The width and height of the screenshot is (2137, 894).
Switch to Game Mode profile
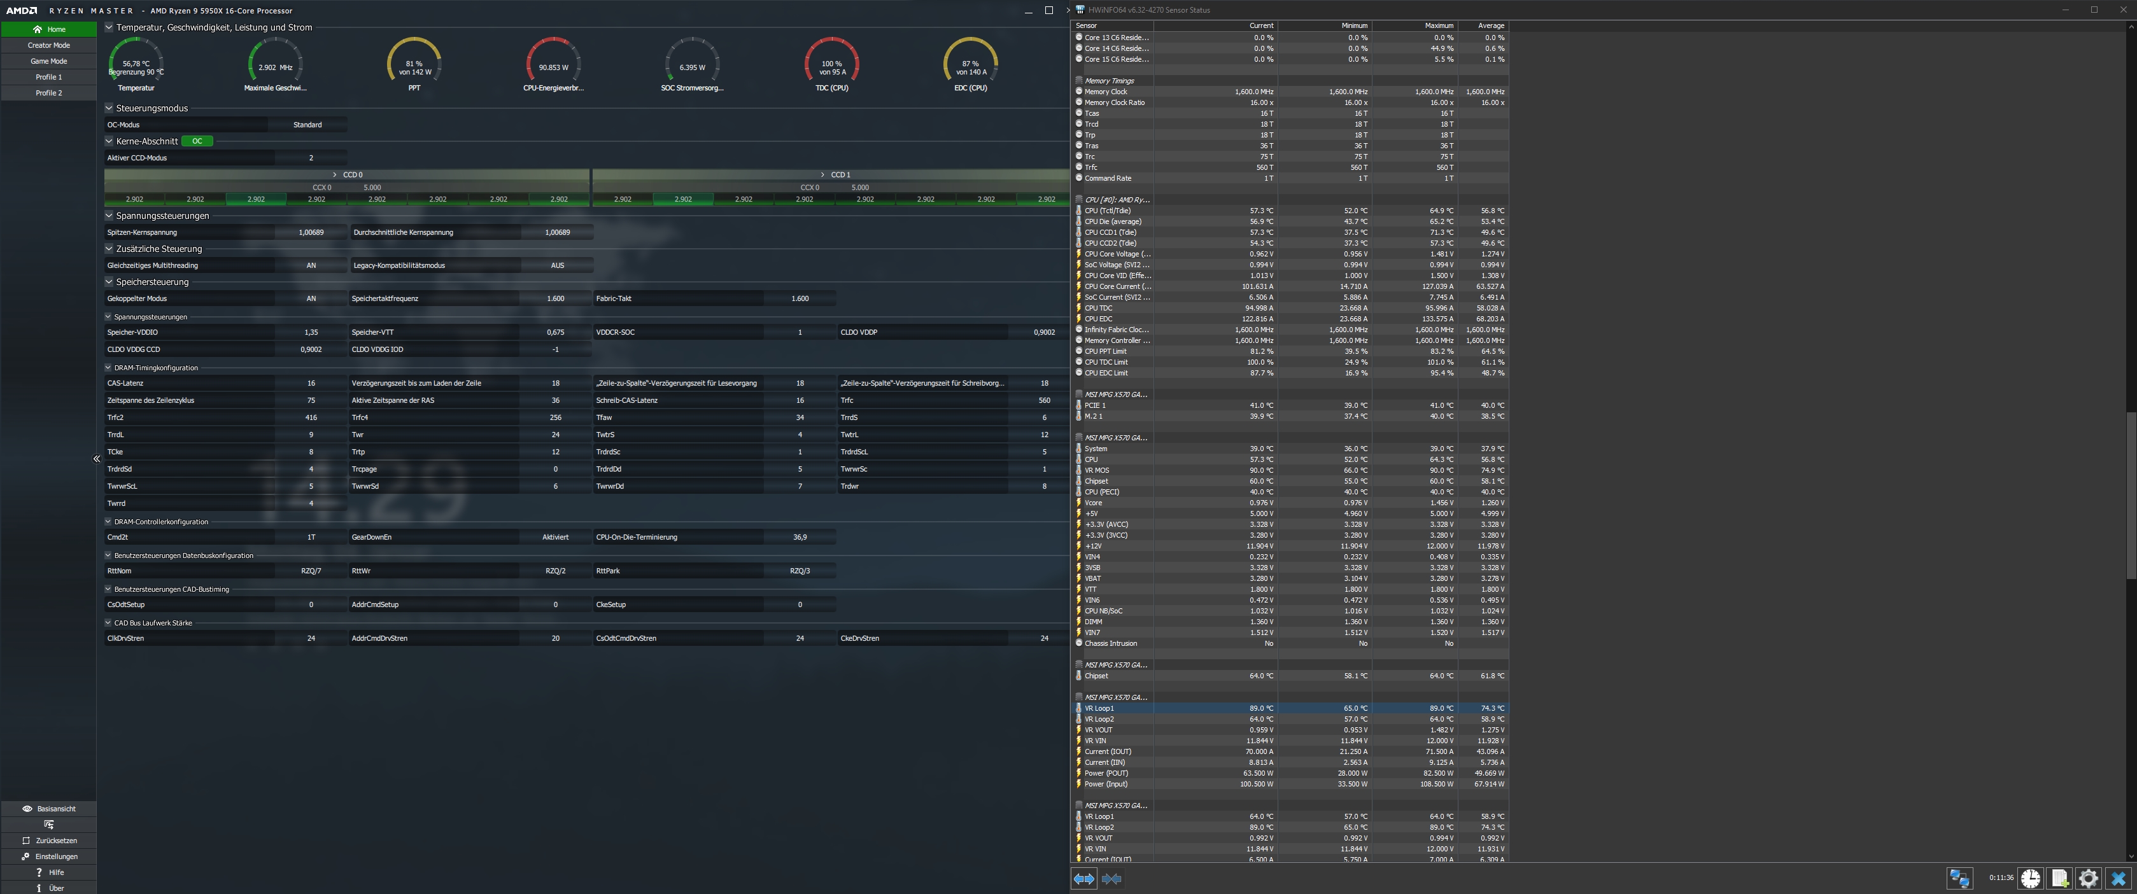click(x=49, y=60)
